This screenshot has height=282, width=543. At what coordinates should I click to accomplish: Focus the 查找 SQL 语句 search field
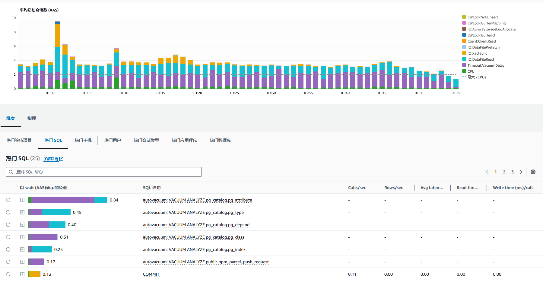coord(104,172)
